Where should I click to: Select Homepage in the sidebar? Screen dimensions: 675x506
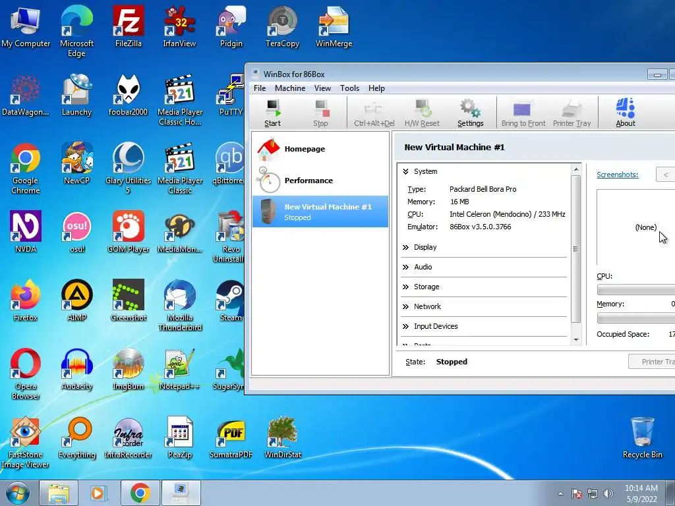tap(320, 149)
